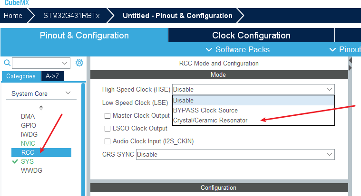Expand the Pinout menu
This screenshot has width=361, height=196.
pos(345,50)
